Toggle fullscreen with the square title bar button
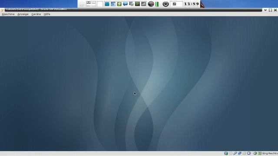Viewport: 278px width, 156px height. tap(270, 10)
